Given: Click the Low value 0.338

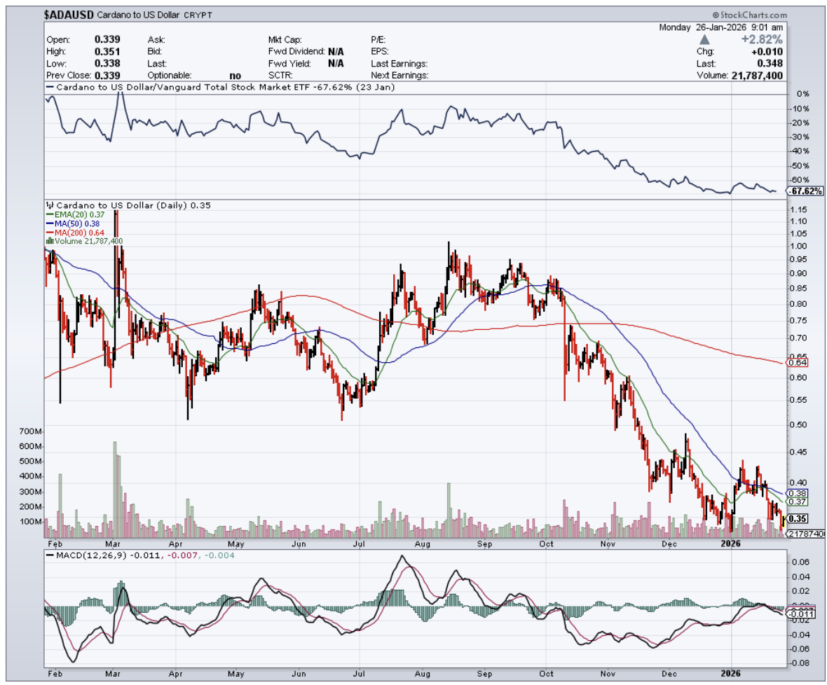Looking at the screenshot, I should [x=108, y=63].
